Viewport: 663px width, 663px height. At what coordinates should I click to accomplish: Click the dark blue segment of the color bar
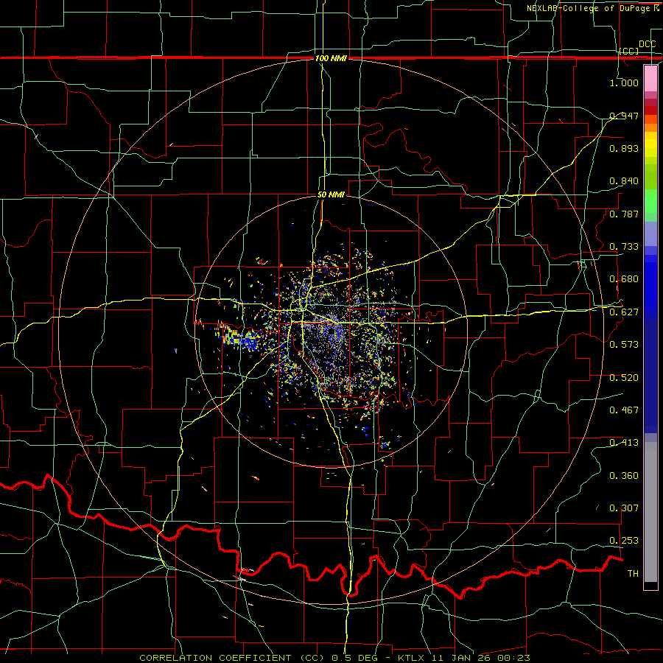click(x=650, y=376)
